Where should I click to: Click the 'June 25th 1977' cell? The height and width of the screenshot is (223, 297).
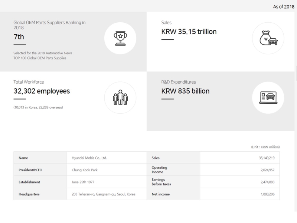click(107, 182)
